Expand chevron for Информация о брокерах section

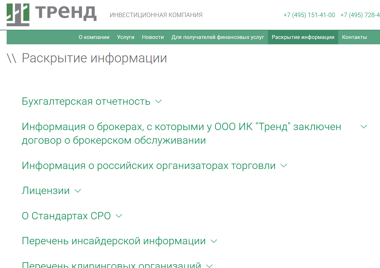point(364,127)
